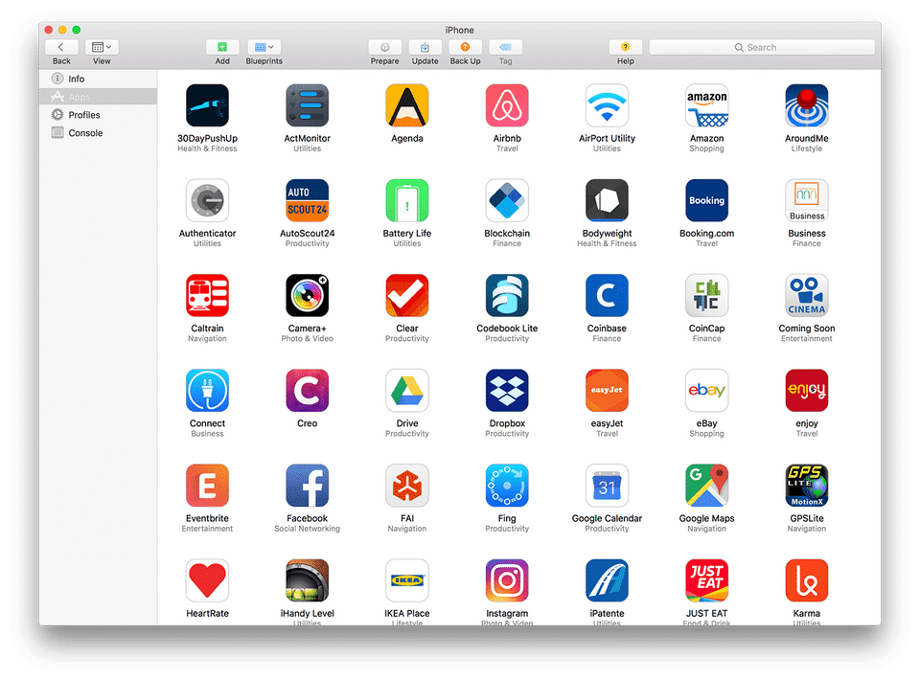920x681 pixels.
Task: Select the Coinbase app icon
Action: click(x=607, y=296)
